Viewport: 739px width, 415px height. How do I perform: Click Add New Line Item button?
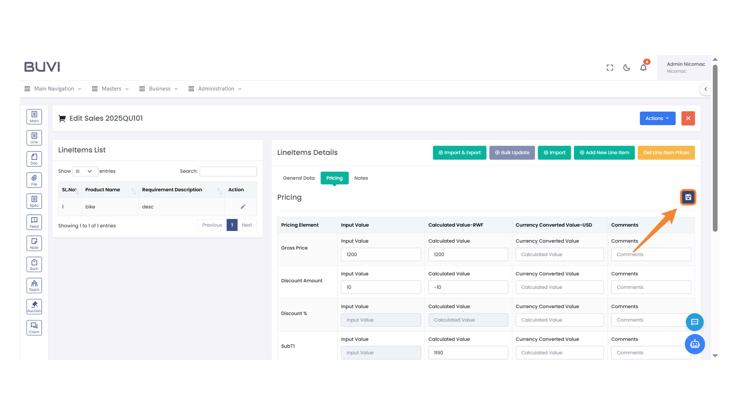[x=604, y=153]
